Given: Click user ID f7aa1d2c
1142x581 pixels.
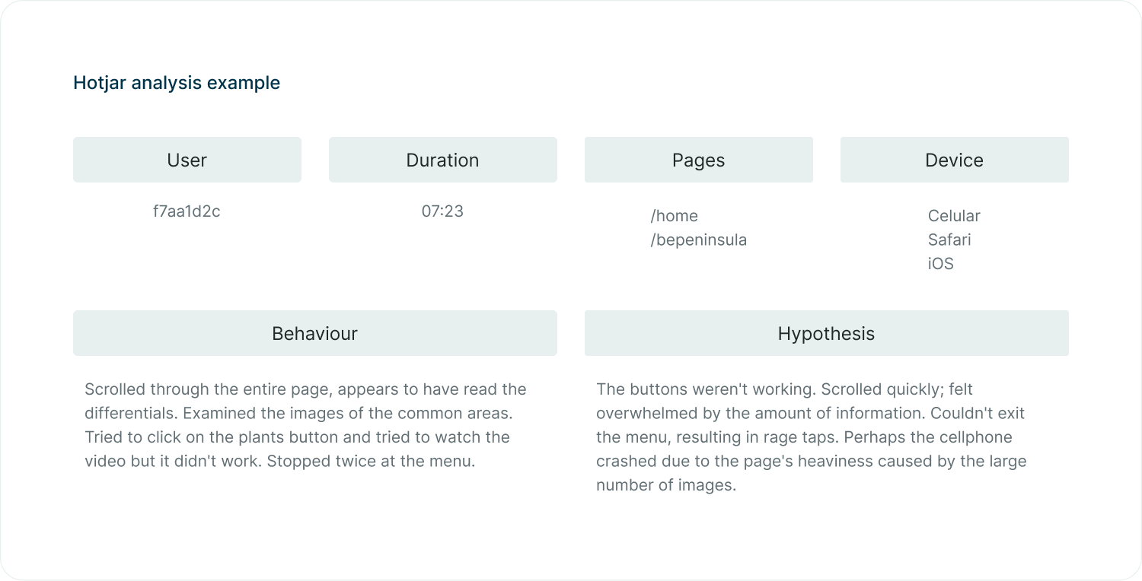Looking at the screenshot, I should [187, 211].
